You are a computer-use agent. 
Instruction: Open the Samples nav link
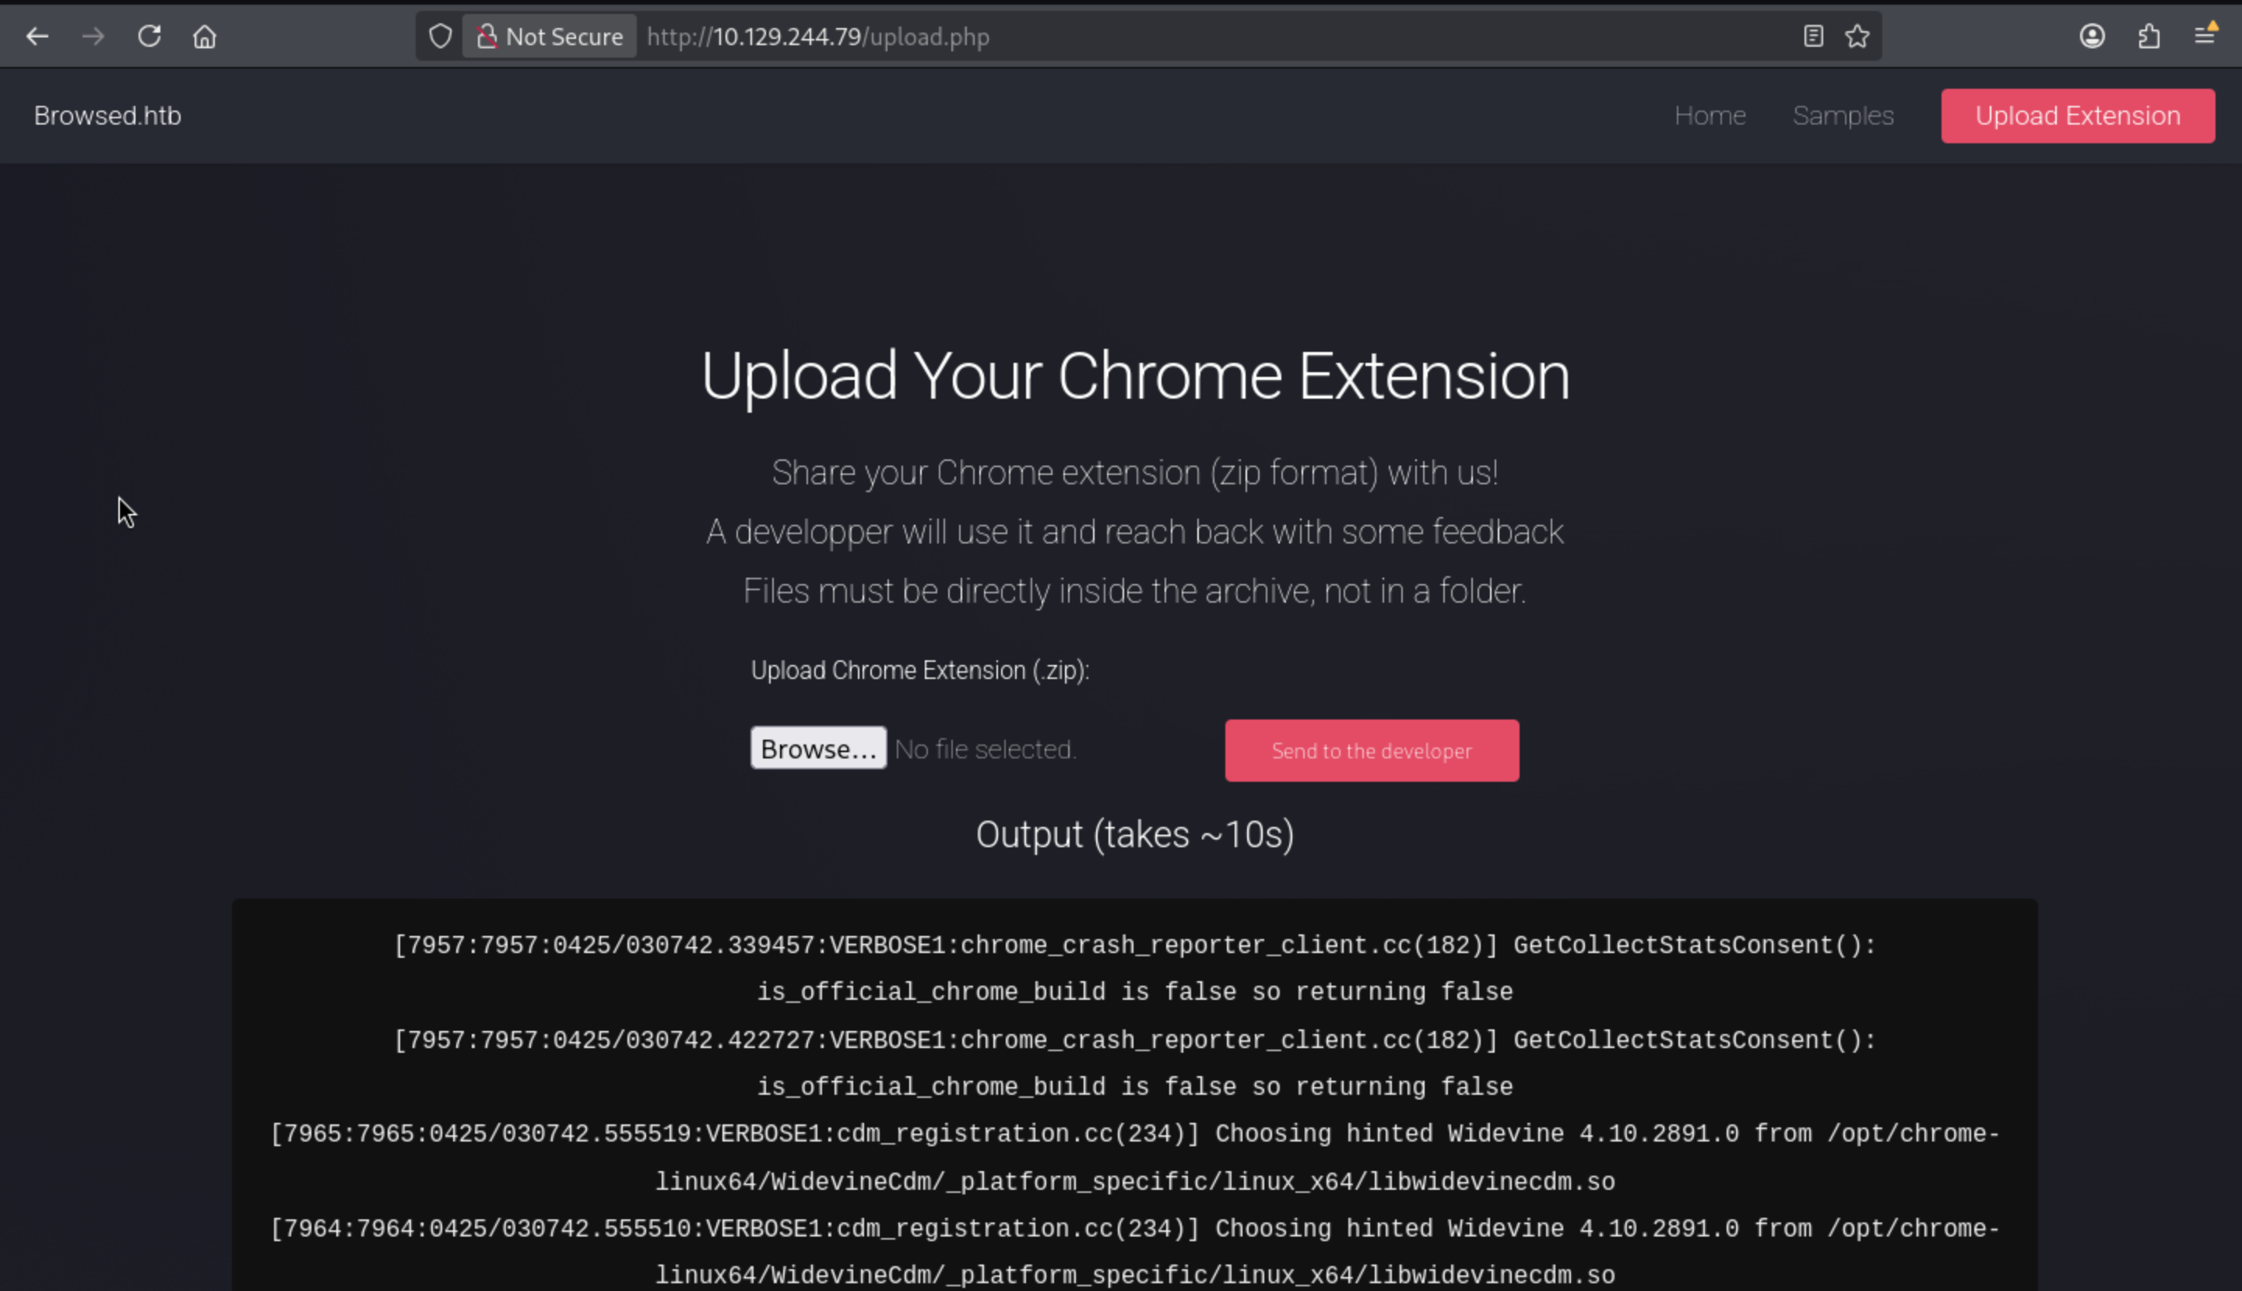[1842, 115]
